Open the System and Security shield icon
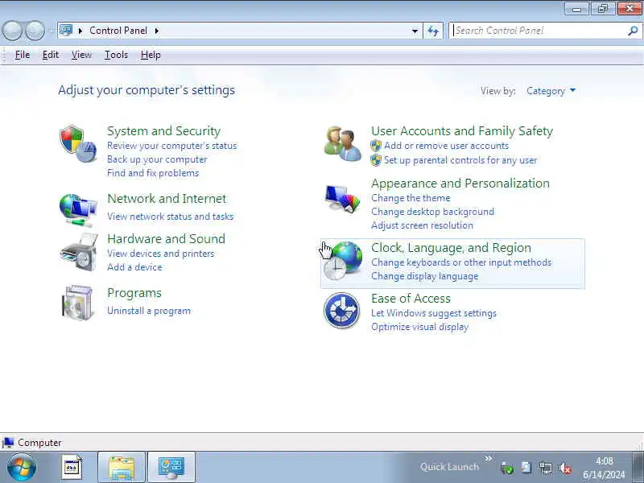 tap(78, 144)
